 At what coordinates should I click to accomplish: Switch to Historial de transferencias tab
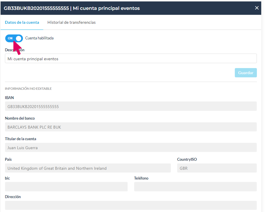coord(71,22)
